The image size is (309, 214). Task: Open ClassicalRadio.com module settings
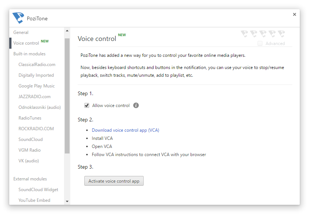37,65
